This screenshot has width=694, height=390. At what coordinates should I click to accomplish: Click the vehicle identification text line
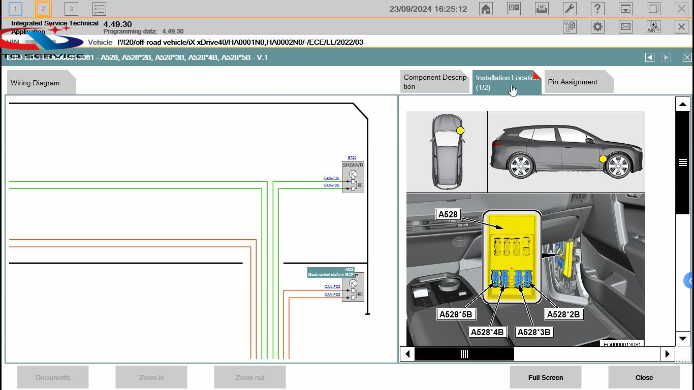240,42
